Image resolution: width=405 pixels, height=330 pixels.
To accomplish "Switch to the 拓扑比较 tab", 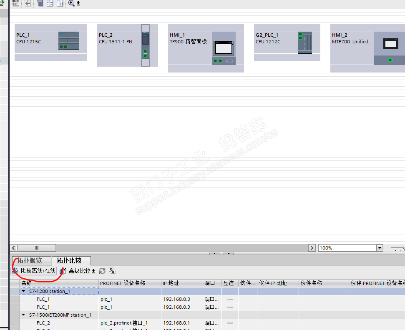I will tap(71, 260).
